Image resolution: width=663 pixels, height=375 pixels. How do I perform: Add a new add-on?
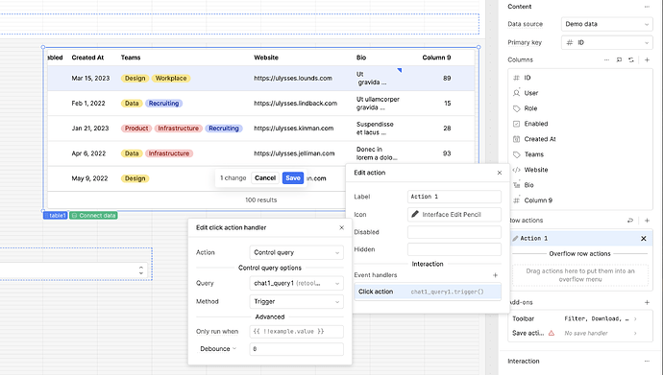647,302
